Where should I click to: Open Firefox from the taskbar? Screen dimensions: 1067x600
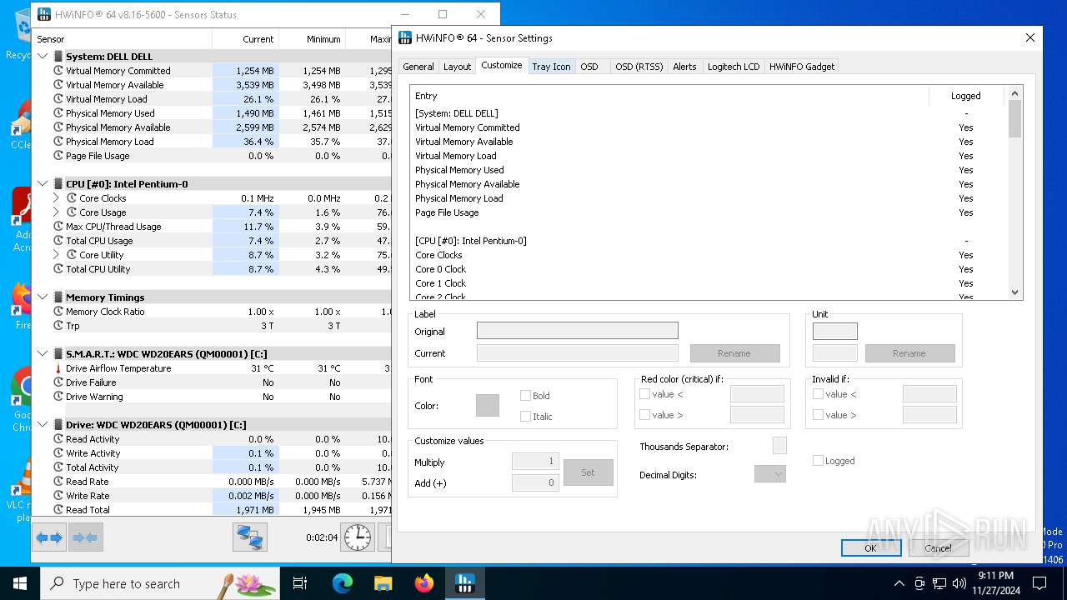tap(424, 583)
